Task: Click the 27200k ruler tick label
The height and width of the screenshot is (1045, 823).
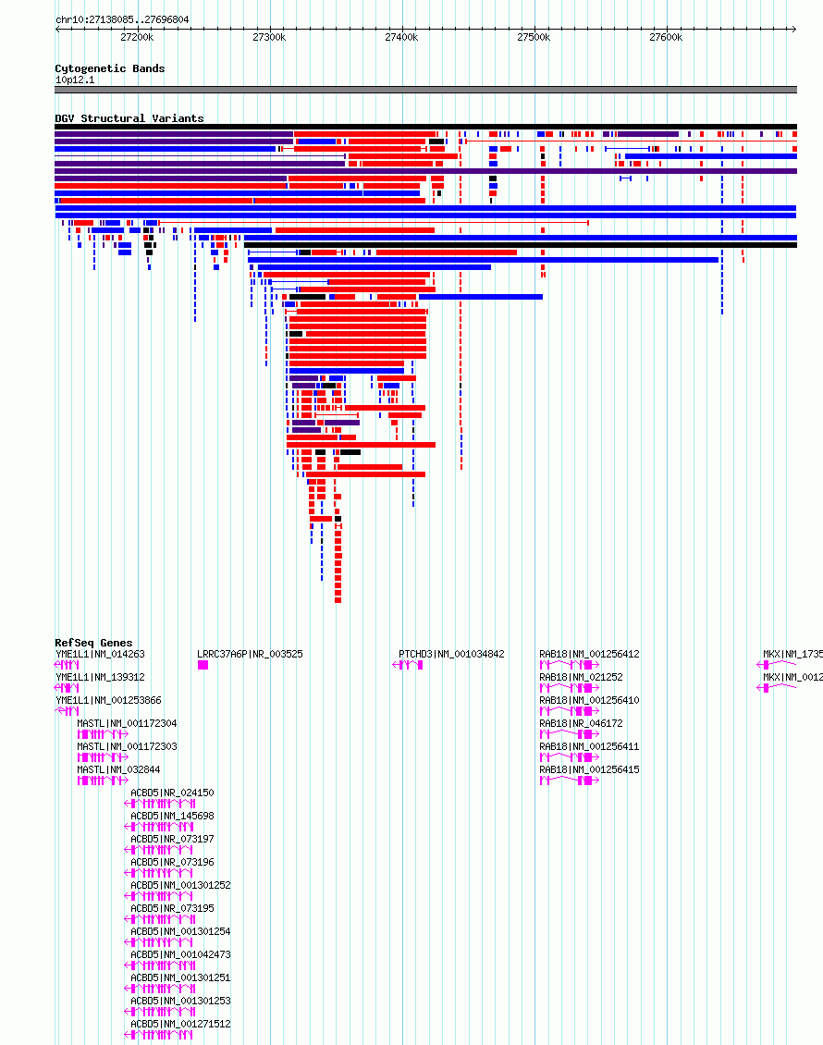Action: 137,37
